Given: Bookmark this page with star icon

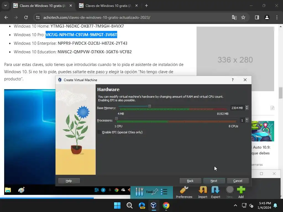Looking at the screenshot, I should coord(243,17).
